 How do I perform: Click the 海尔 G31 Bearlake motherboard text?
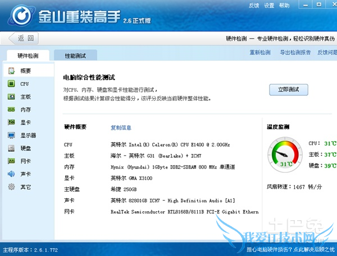(x=156, y=156)
